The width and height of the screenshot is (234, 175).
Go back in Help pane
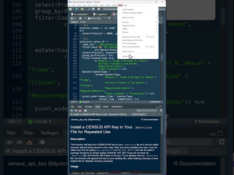[72, 110]
